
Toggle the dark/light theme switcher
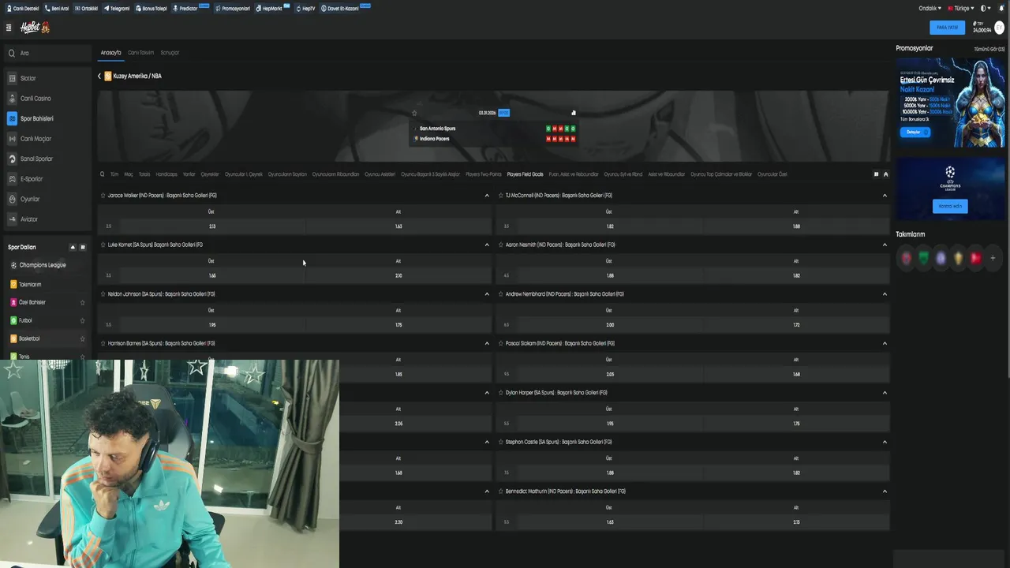point(986,8)
